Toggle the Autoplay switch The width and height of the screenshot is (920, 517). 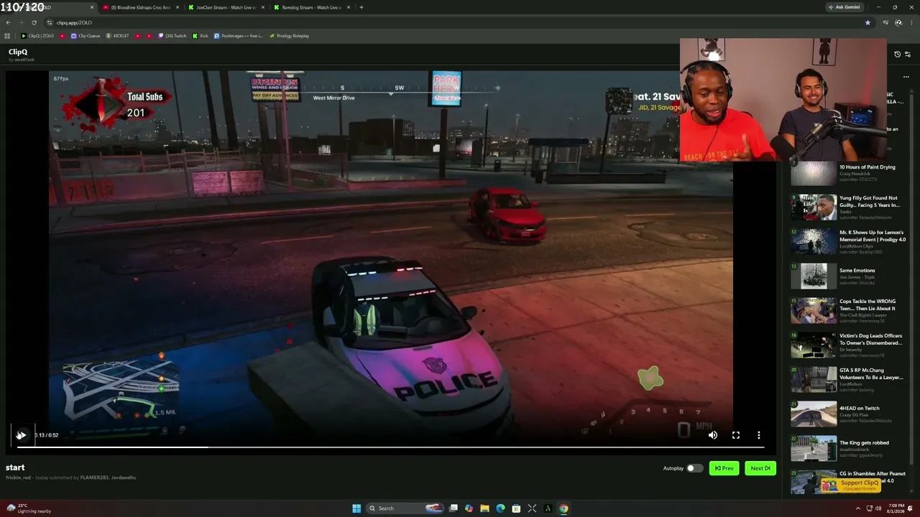tap(694, 468)
